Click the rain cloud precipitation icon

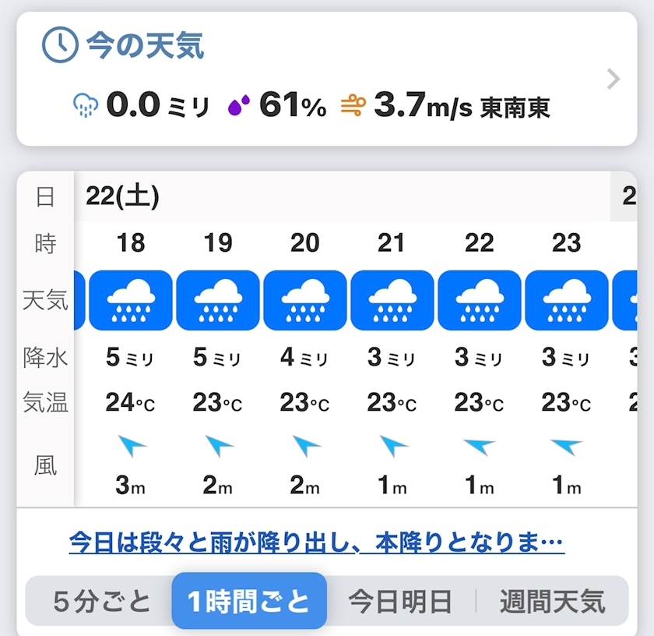[x=85, y=105]
